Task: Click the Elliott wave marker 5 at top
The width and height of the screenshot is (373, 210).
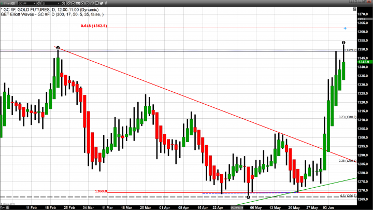Action: (x=344, y=41)
